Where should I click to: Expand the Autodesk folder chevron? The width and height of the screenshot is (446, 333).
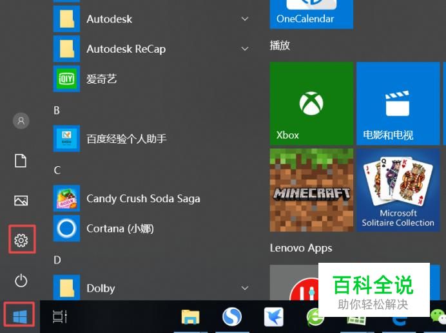(245, 19)
